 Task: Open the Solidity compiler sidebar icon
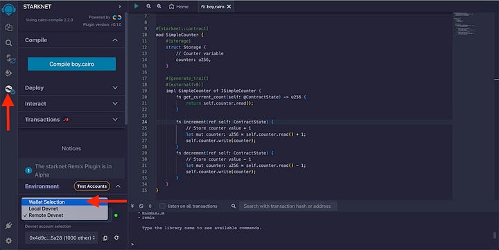pos(9,59)
